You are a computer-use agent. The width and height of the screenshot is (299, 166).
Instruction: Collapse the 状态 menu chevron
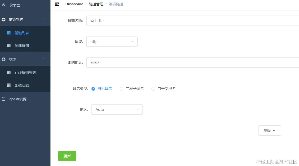(44, 59)
